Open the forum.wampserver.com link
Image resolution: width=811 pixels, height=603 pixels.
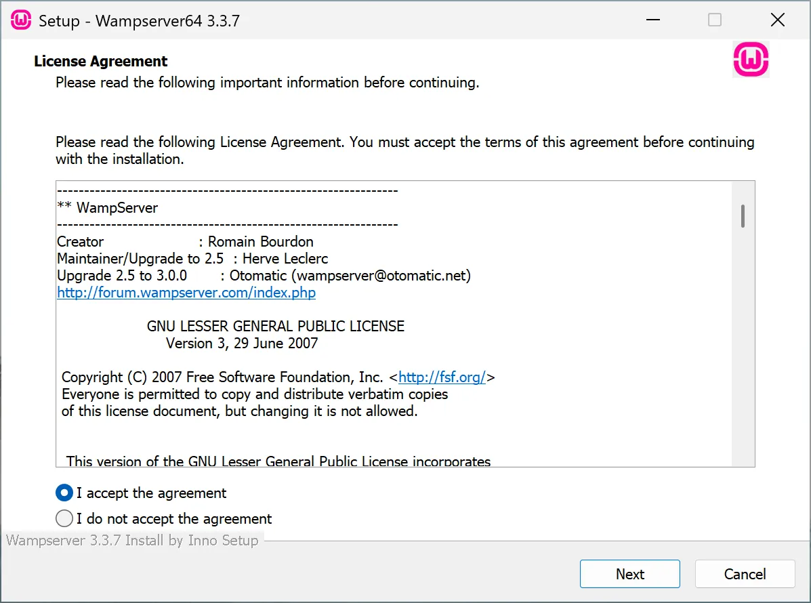pos(186,293)
